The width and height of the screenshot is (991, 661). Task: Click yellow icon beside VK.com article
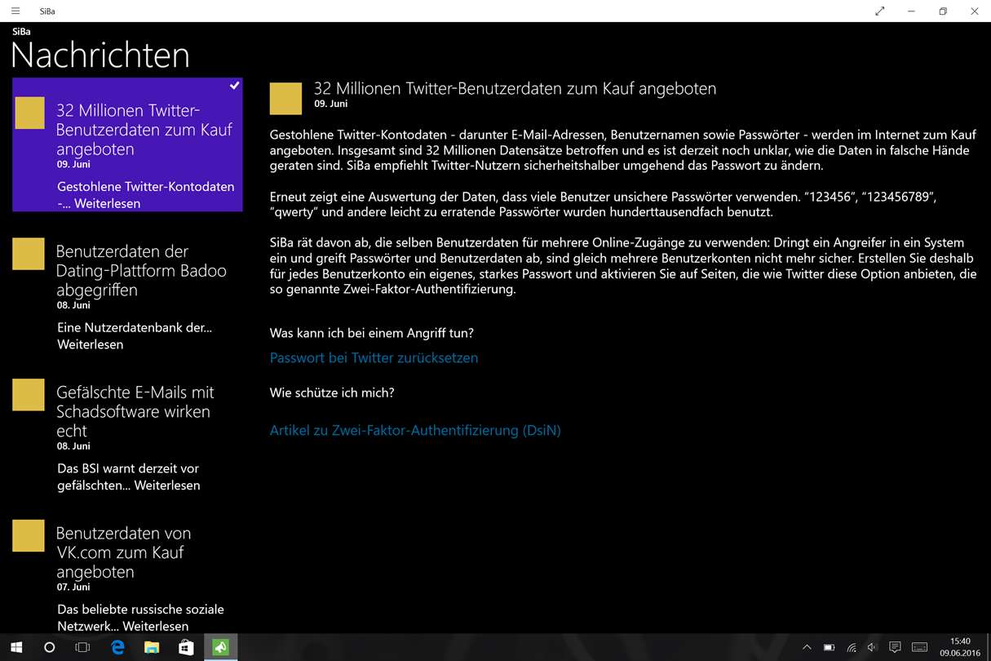[x=29, y=536]
